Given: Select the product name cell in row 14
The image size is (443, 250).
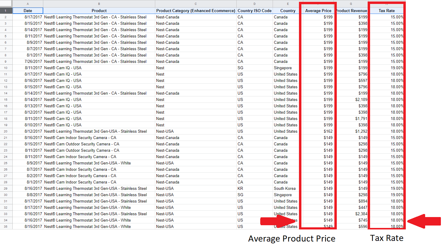Looking at the screenshot, I should tap(99, 93).
